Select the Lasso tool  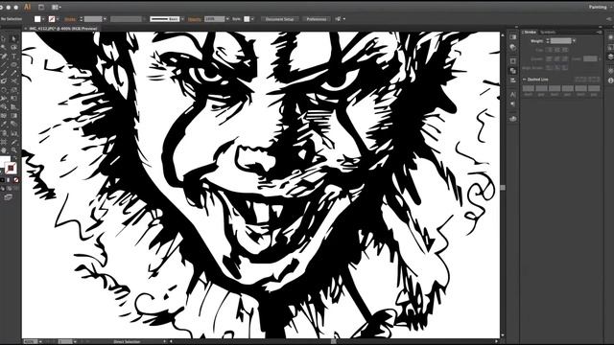pyautogui.click(x=13, y=47)
